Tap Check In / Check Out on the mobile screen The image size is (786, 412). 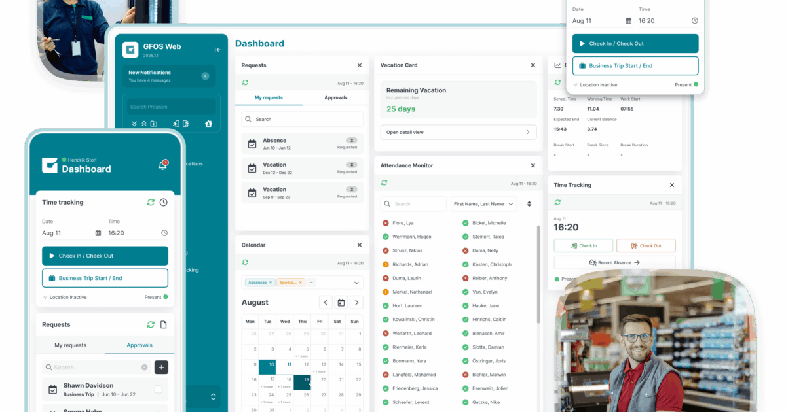(x=105, y=256)
